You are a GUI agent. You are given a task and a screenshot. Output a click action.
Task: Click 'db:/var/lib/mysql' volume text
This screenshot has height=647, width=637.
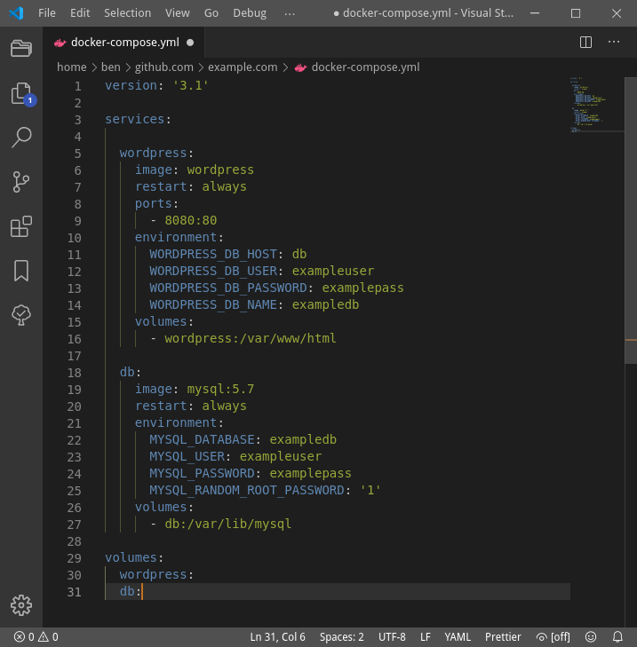[x=228, y=524]
